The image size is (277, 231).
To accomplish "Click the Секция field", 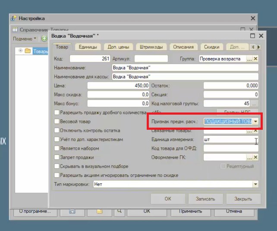I will (231, 95).
